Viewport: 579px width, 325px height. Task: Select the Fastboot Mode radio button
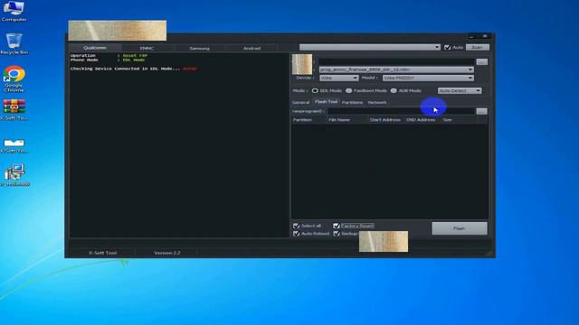(348, 90)
